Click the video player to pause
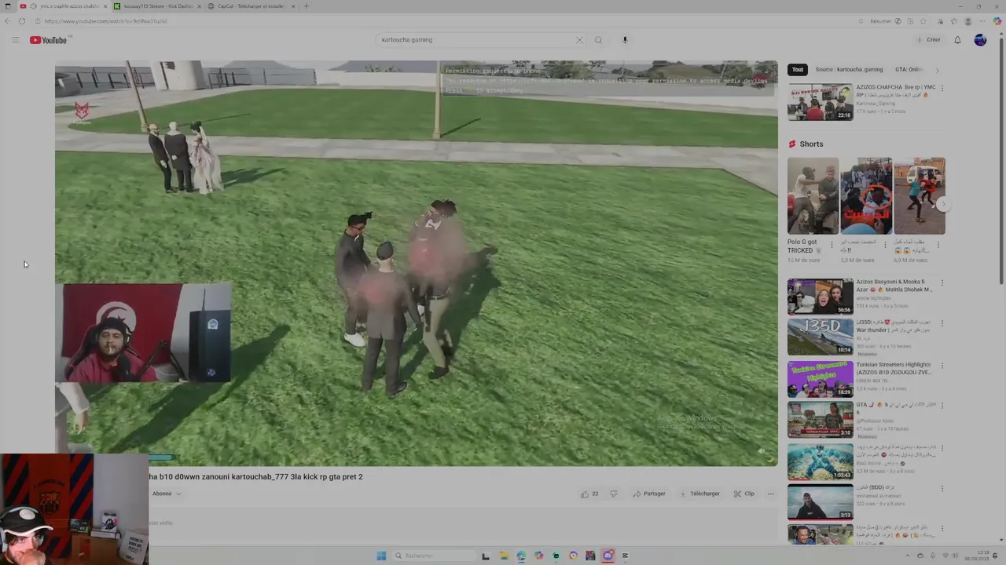Viewport: 1006px width, 565px height. (417, 263)
